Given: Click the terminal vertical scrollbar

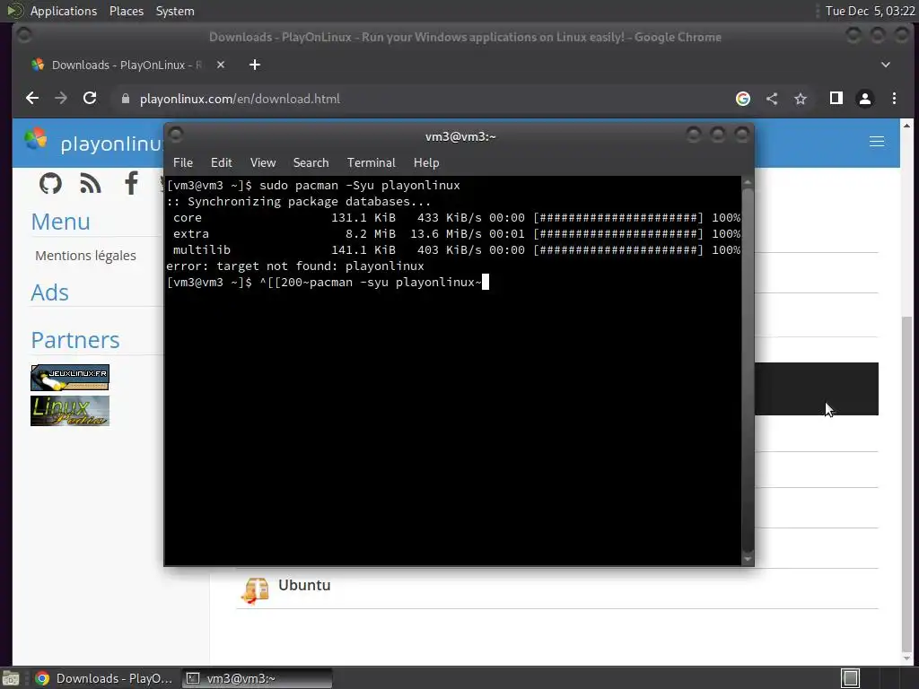Looking at the screenshot, I should point(748,371).
